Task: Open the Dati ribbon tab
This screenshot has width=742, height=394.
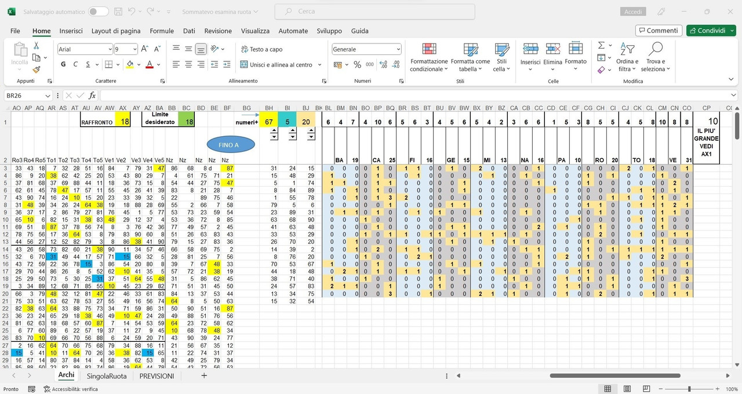Action: point(189,31)
